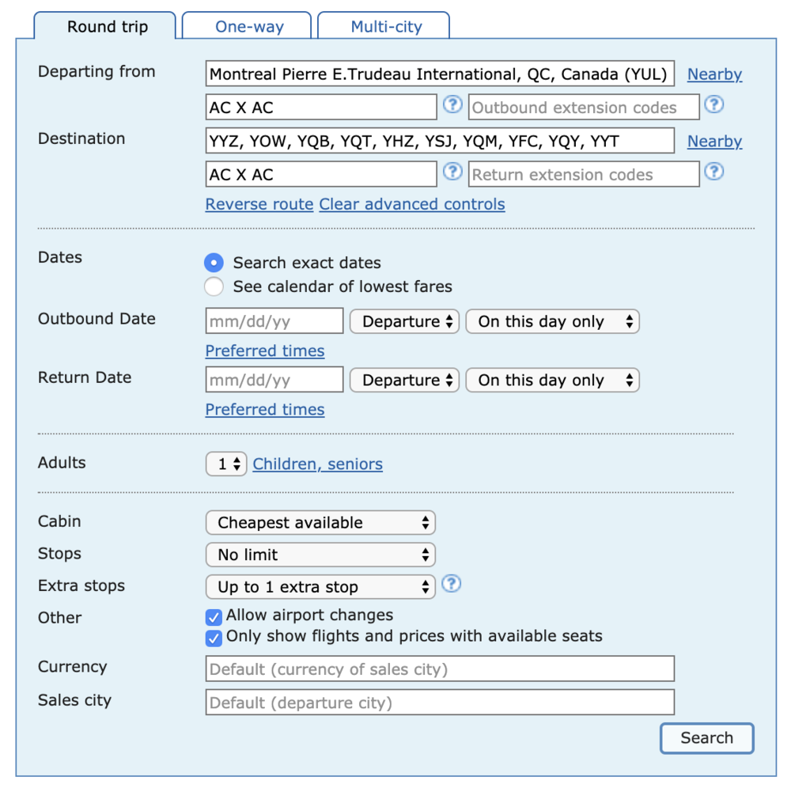Click help icon beside outbound routing codes
Image resolution: width=791 pixels, height=788 pixels.
click(452, 104)
